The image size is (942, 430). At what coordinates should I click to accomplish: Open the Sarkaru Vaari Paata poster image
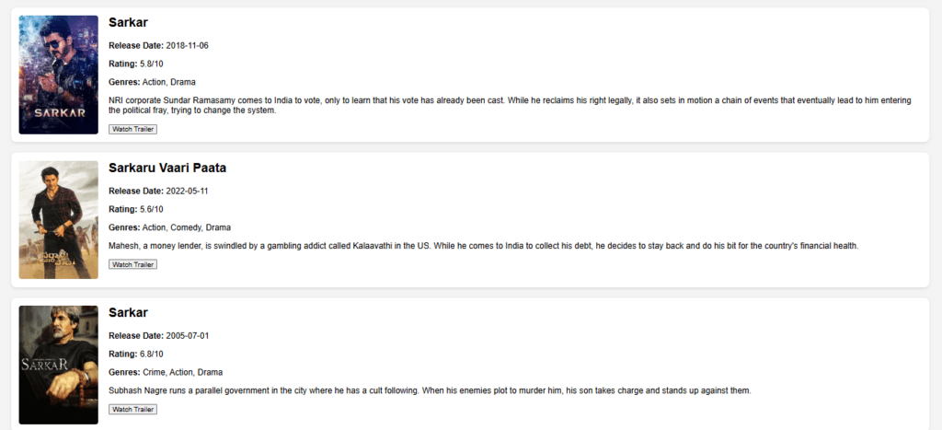58,219
